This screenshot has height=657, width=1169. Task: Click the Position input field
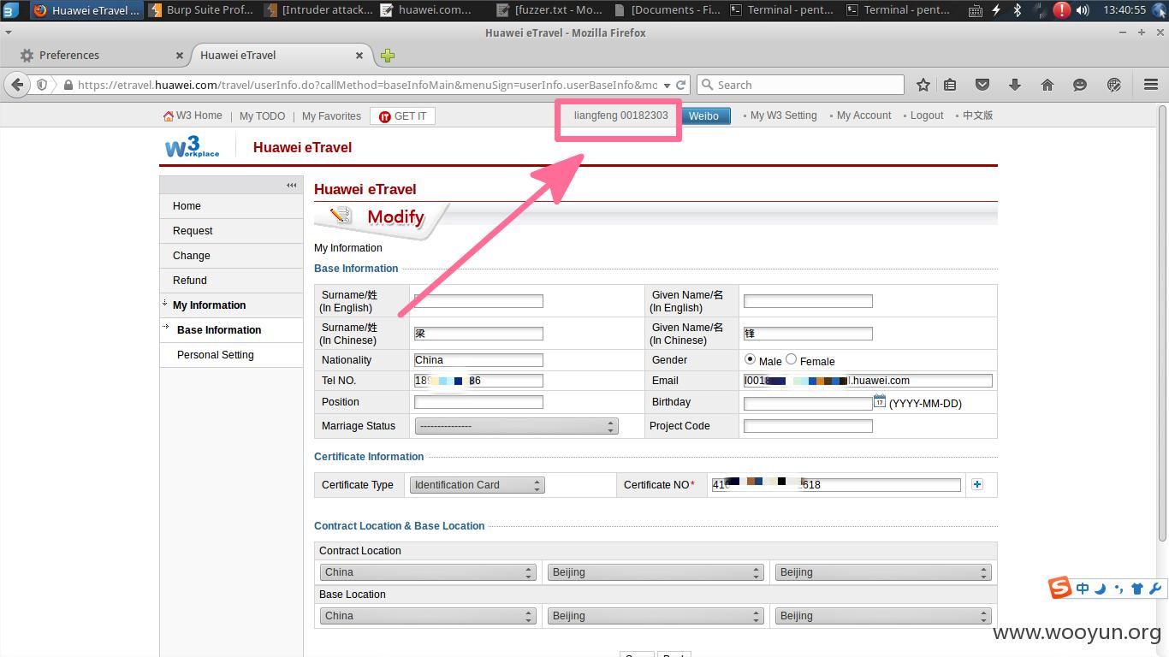pyautogui.click(x=478, y=402)
